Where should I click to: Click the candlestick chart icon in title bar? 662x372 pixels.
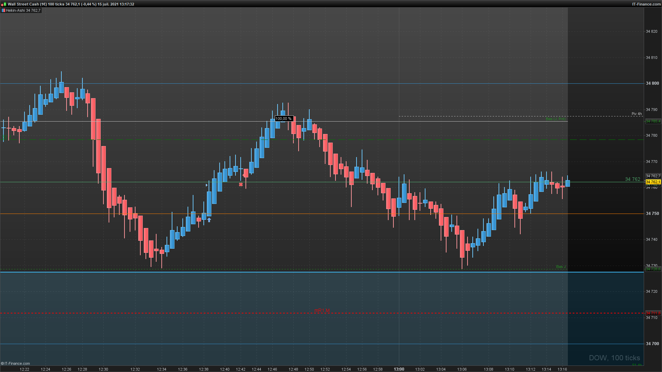tap(3, 4)
